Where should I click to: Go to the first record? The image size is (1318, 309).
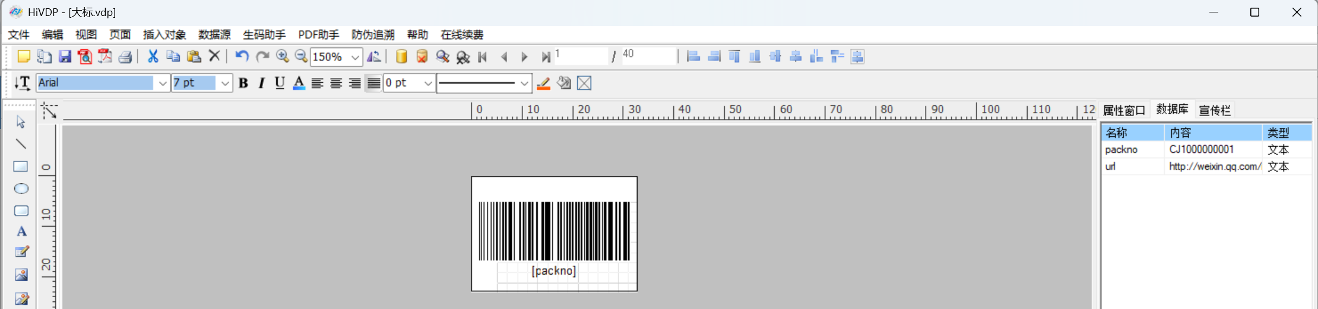(x=483, y=57)
